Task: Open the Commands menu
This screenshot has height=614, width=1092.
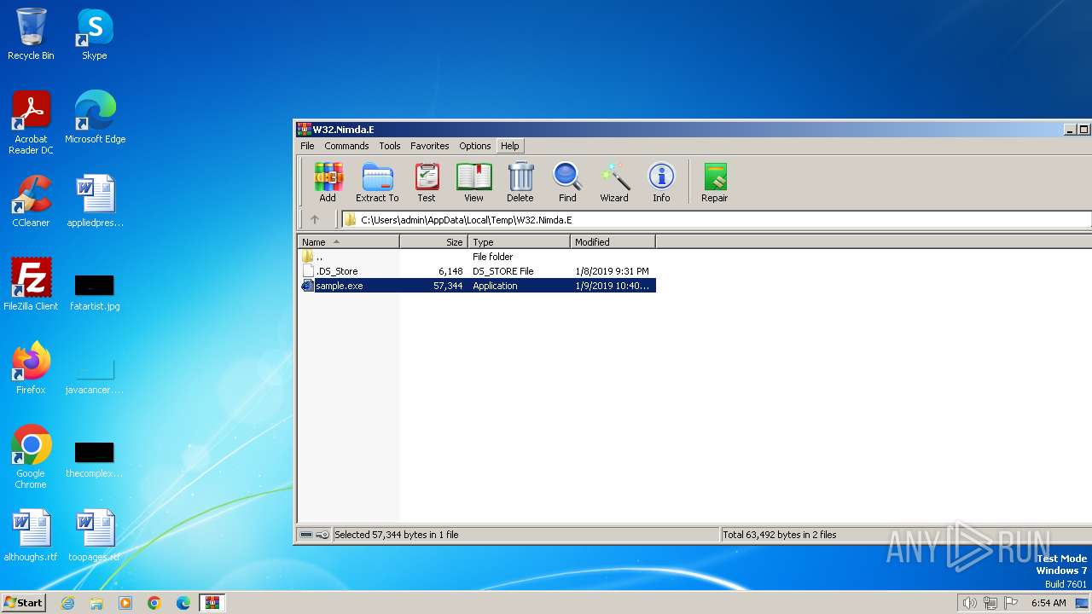Action: tap(346, 146)
